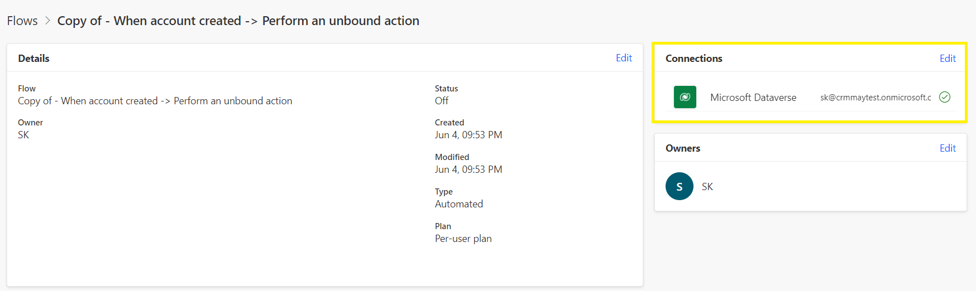Click the Microsoft Dataverse connection name

click(753, 98)
